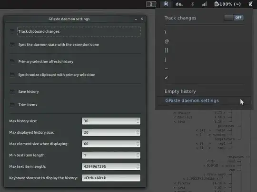Enable Track clipboard changes checkbox
This screenshot has height=192, width=257.
pos(12,31)
